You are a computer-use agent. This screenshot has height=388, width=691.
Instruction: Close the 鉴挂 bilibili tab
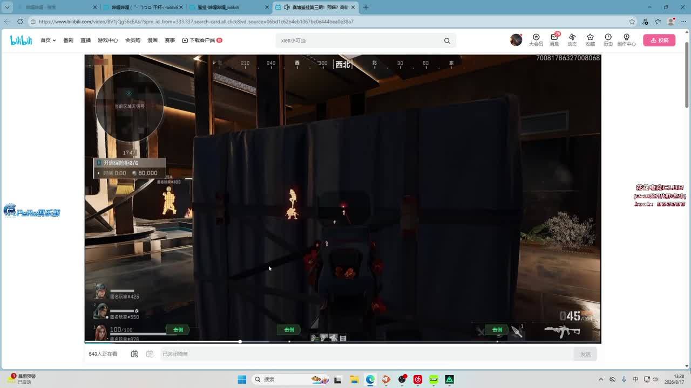266,7
